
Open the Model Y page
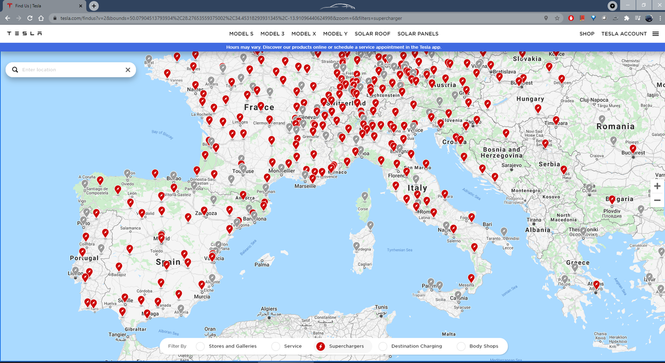tap(335, 34)
